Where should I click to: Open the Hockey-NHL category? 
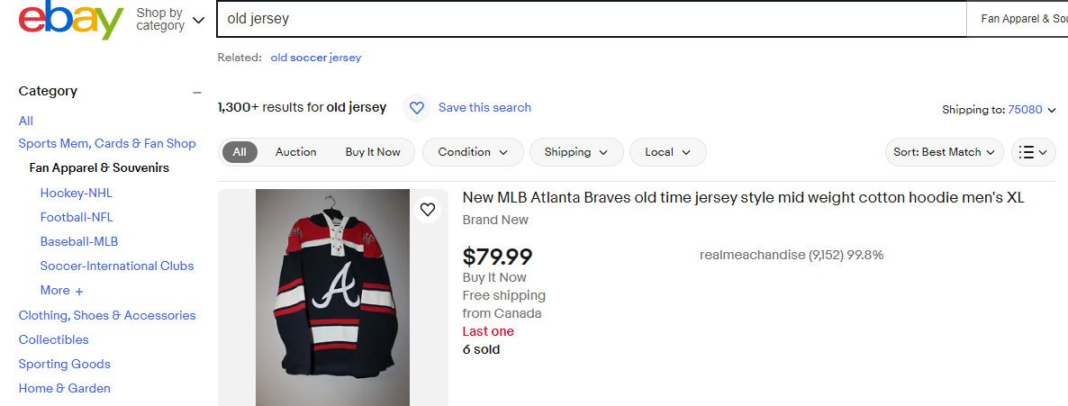click(77, 193)
